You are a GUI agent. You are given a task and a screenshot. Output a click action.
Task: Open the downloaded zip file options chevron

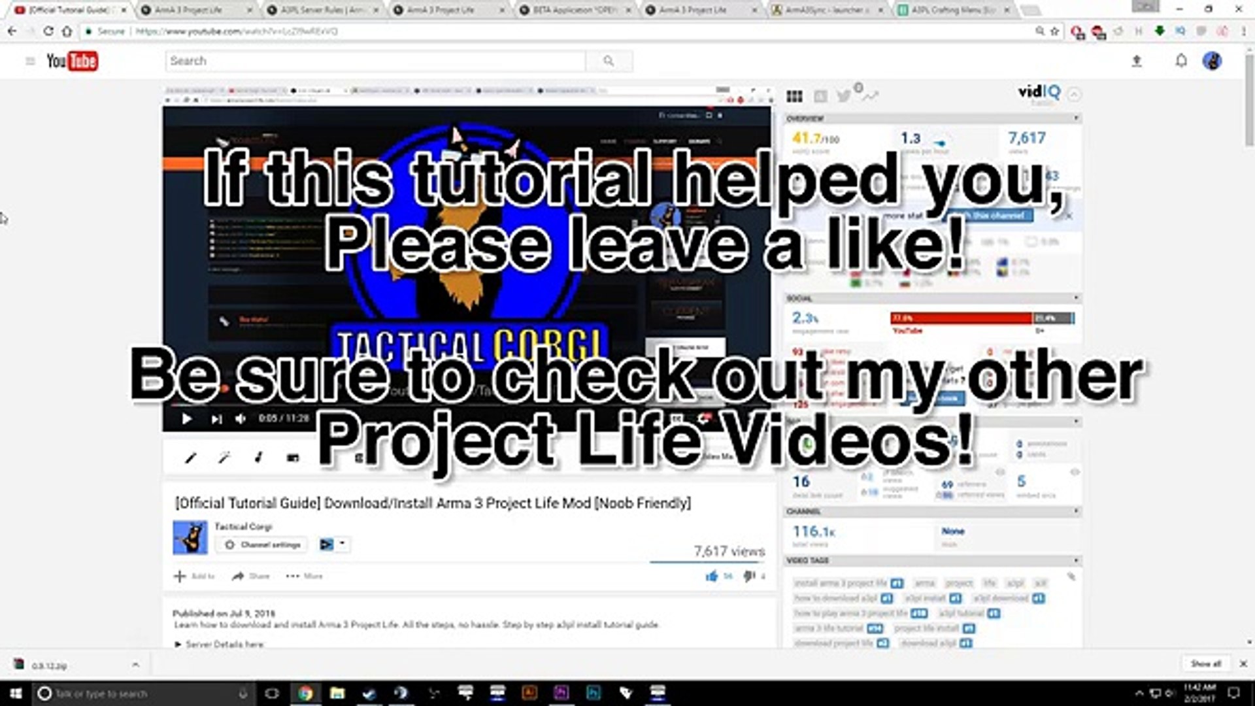pyautogui.click(x=135, y=665)
